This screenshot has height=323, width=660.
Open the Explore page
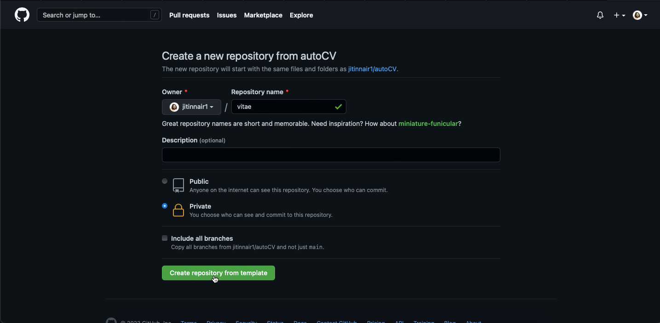pos(301,15)
